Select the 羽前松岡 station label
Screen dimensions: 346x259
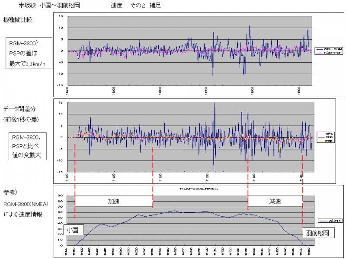[x=318, y=233]
